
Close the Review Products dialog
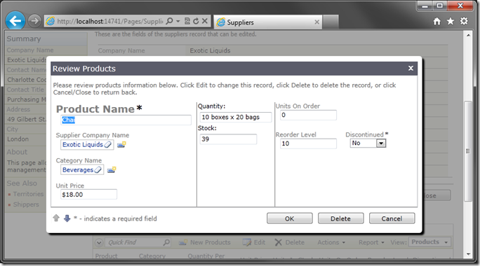411,68
